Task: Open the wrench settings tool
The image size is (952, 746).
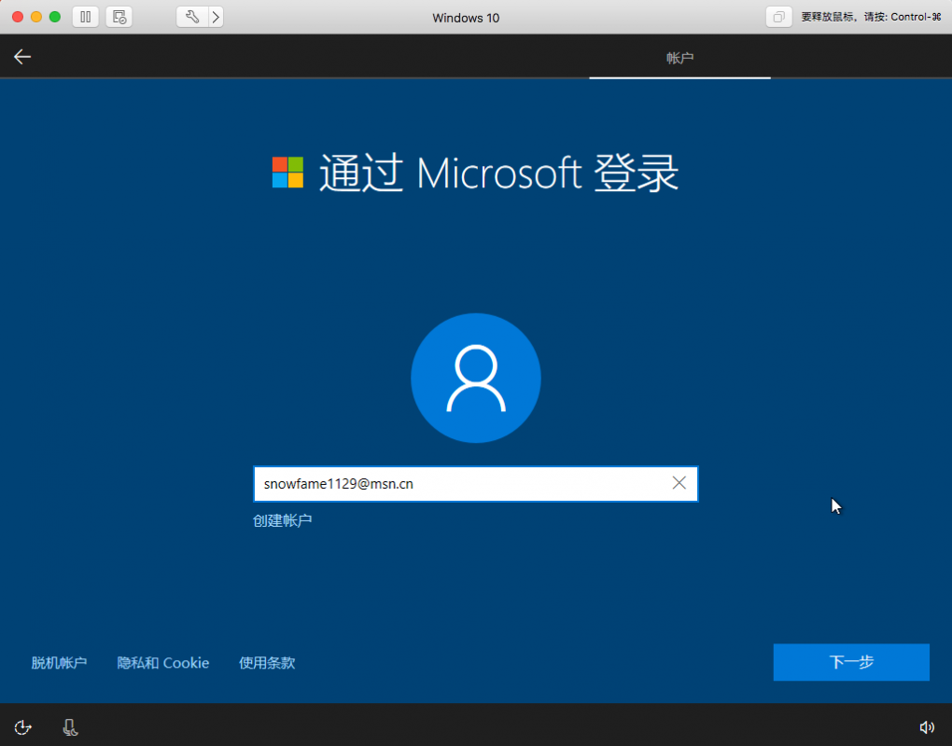Action: click(192, 17)
